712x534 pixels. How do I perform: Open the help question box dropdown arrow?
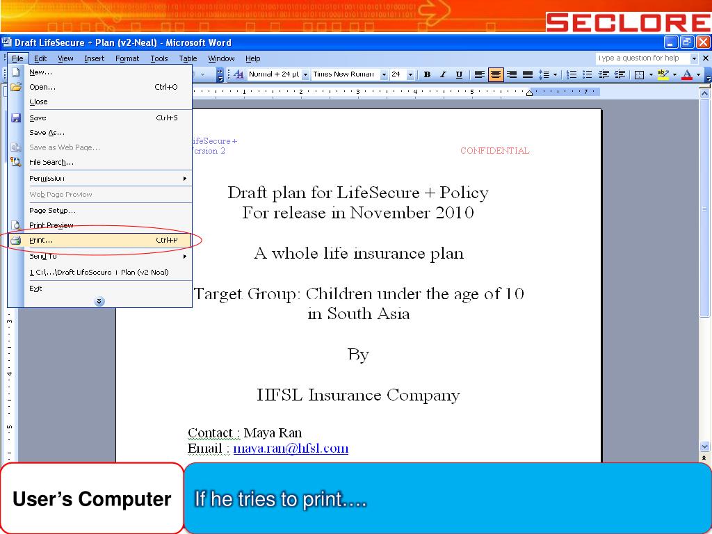[x=694, y=58]
